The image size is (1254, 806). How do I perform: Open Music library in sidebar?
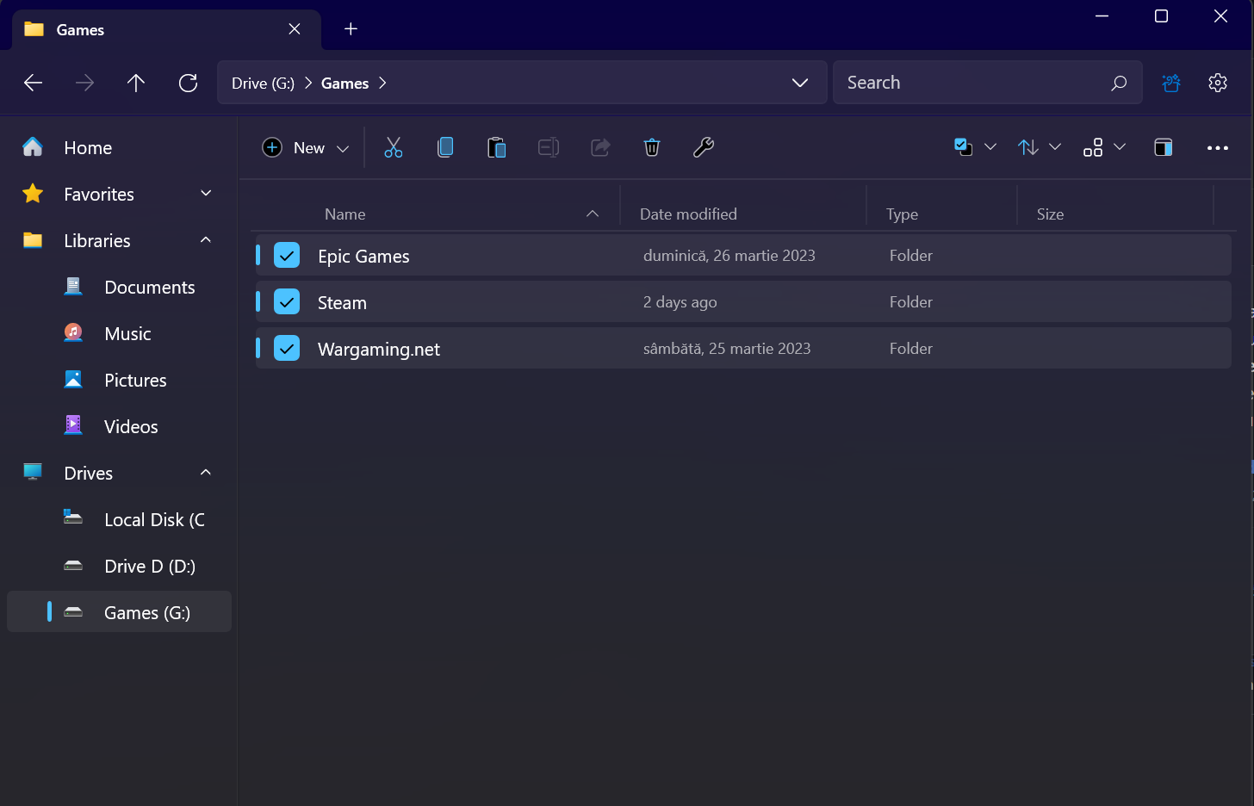tap(121, 333)
